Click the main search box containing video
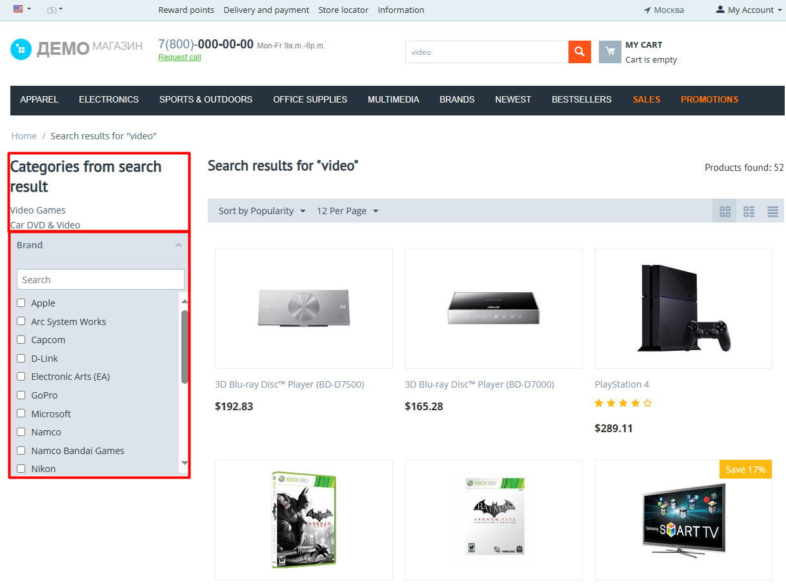The width and height of the screenshot is (786, 585). [x=487, y=52]
